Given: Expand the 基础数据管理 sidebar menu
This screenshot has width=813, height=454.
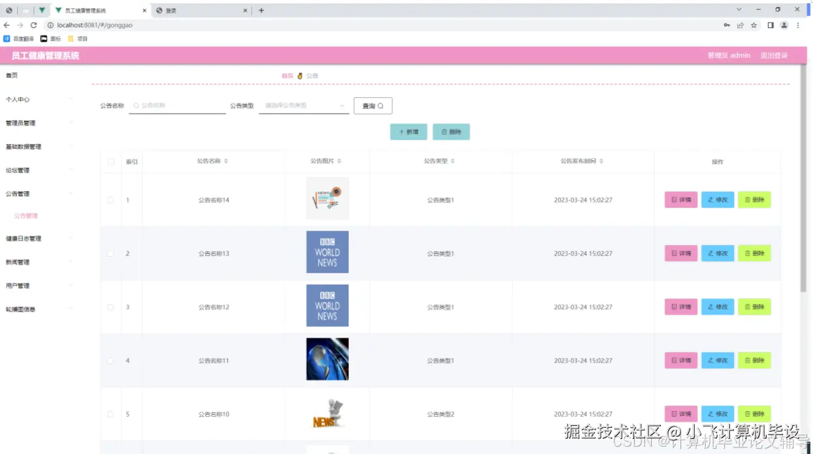Looking at the screenshot, I should [x=39, y=146].
